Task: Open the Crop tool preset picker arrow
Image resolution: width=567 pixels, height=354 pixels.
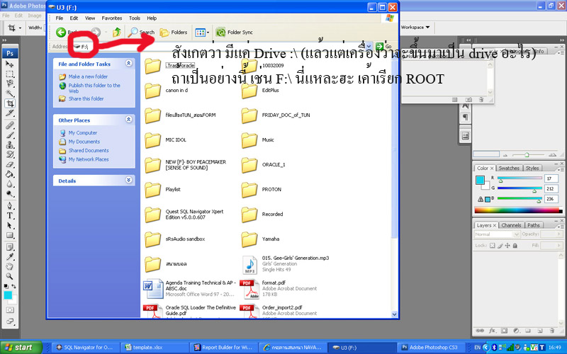Action: 20,28
